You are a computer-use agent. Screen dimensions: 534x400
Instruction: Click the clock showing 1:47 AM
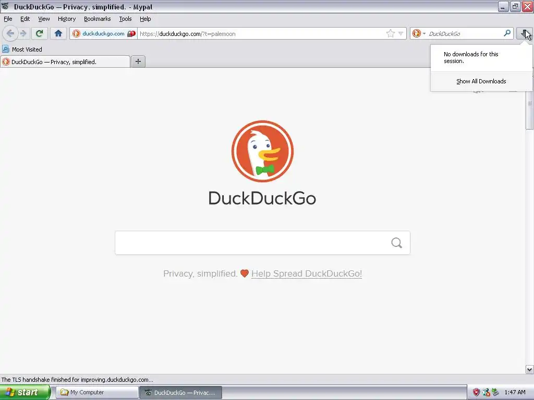pos(515,392)
